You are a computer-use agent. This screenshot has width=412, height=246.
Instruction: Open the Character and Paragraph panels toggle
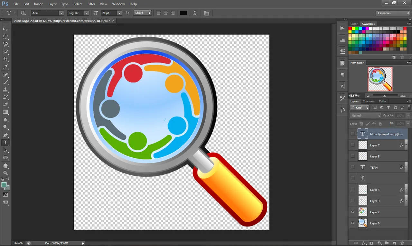click(x=207, y=13)
